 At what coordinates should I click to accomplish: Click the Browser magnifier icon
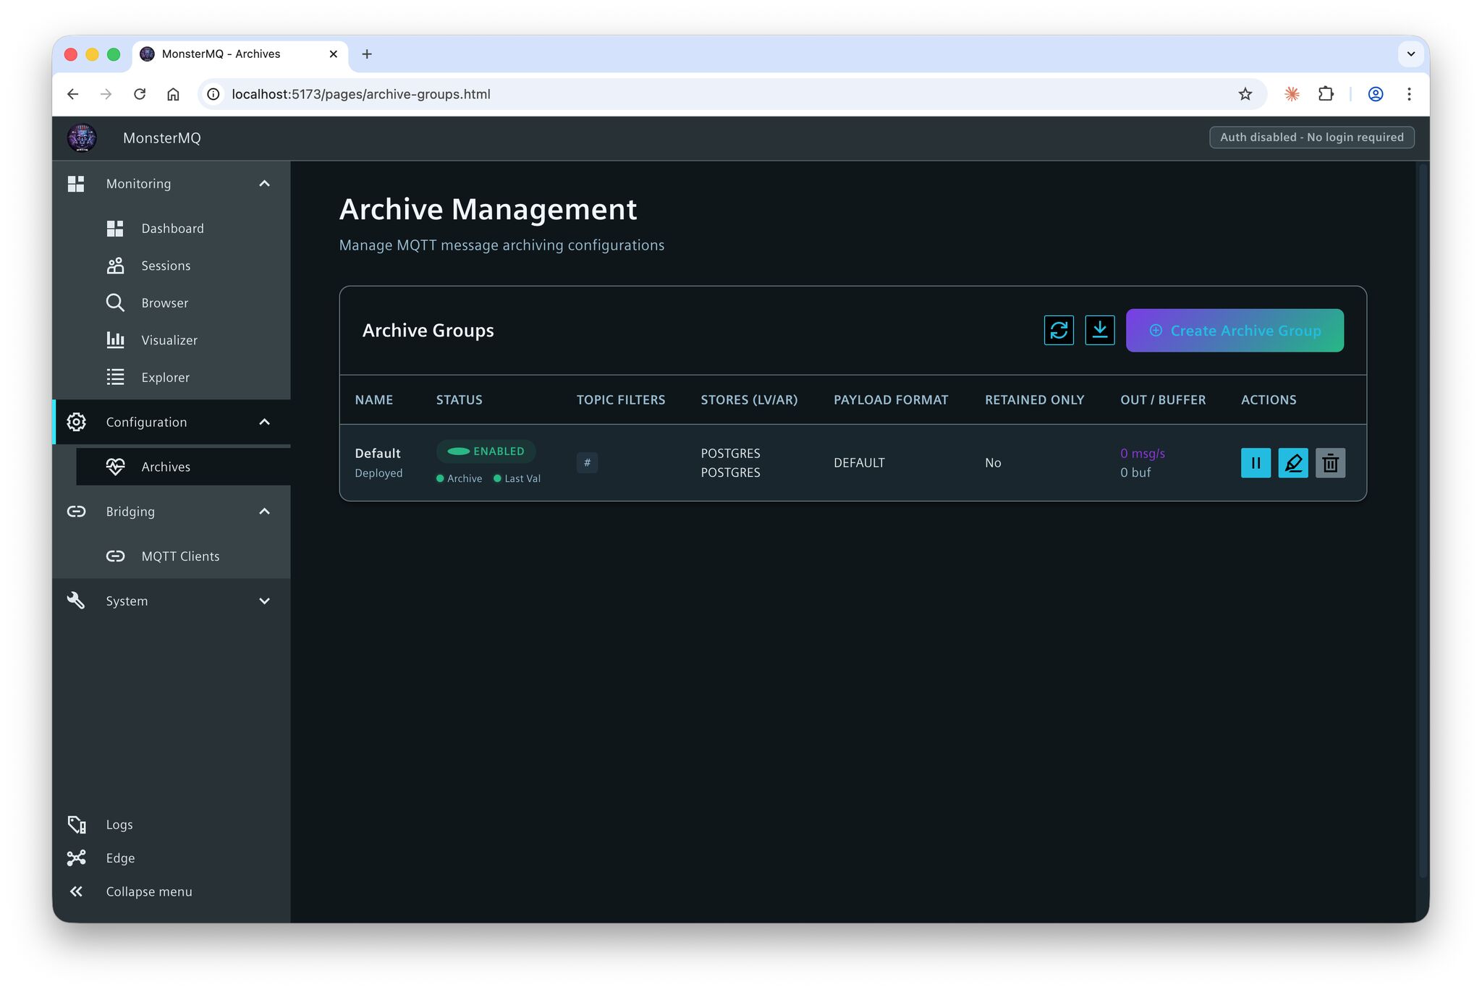tap(115, 302)
